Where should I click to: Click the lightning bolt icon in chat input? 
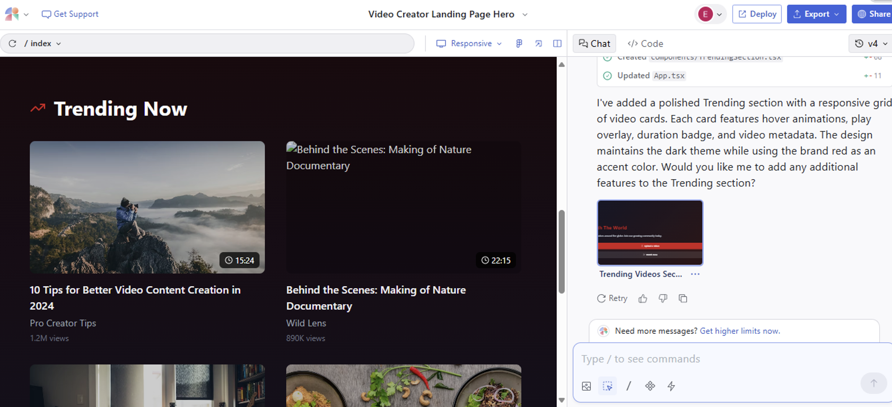pyautogui.click(x=671, y=386)
